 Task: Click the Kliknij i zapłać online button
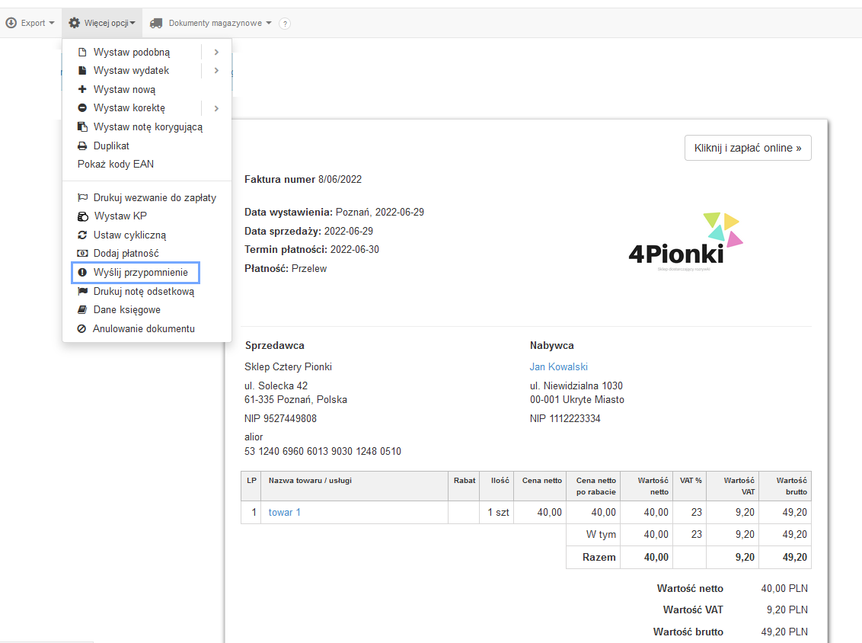click(x=748, y=148)
